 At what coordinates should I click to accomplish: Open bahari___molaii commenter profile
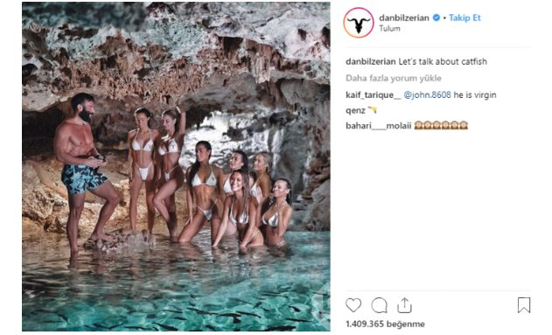(379, 126)
